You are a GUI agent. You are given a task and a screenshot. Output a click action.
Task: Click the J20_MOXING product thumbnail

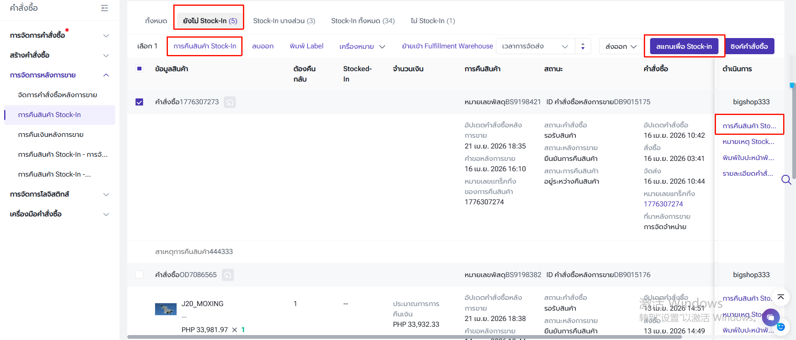(x=165, y=309)
